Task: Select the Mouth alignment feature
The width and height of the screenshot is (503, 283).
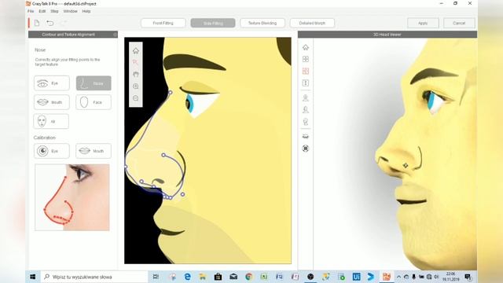Action: pyautogui.click(x=52, y=102)
